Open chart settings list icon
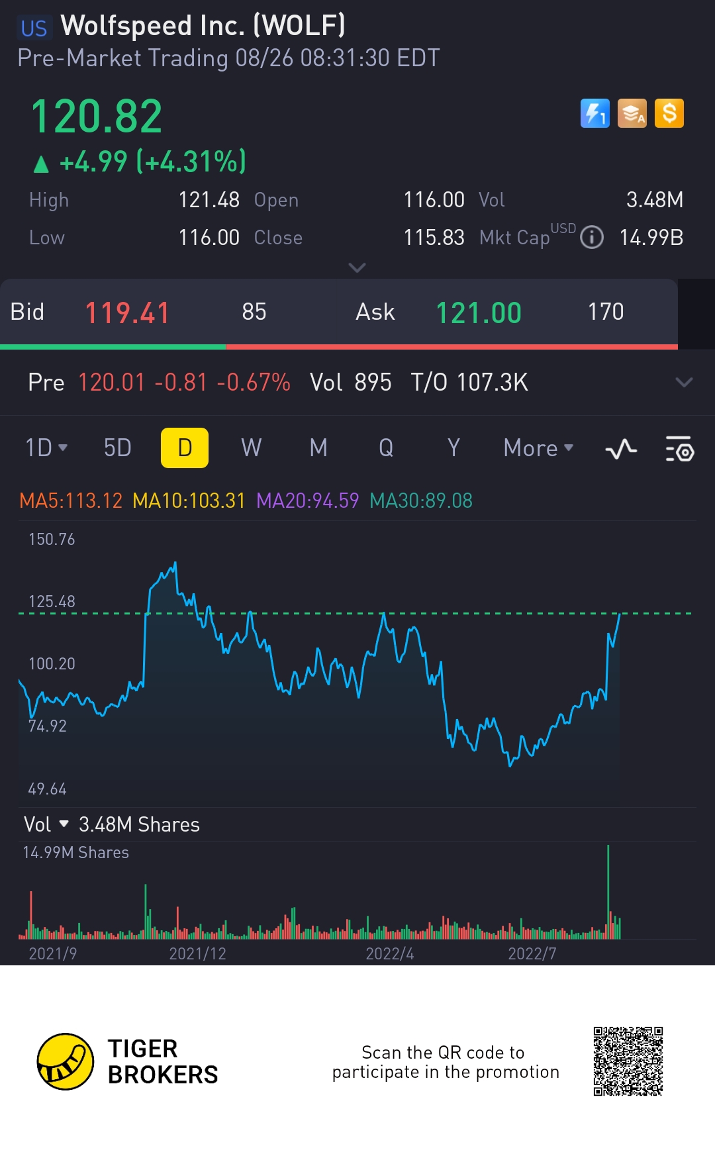Screen dimensions: 715x1158 click(679, 449)
